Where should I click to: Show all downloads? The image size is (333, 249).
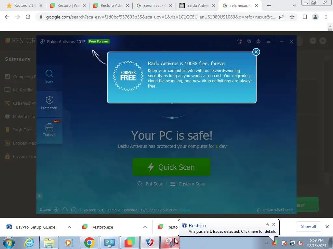click(308, 227)
